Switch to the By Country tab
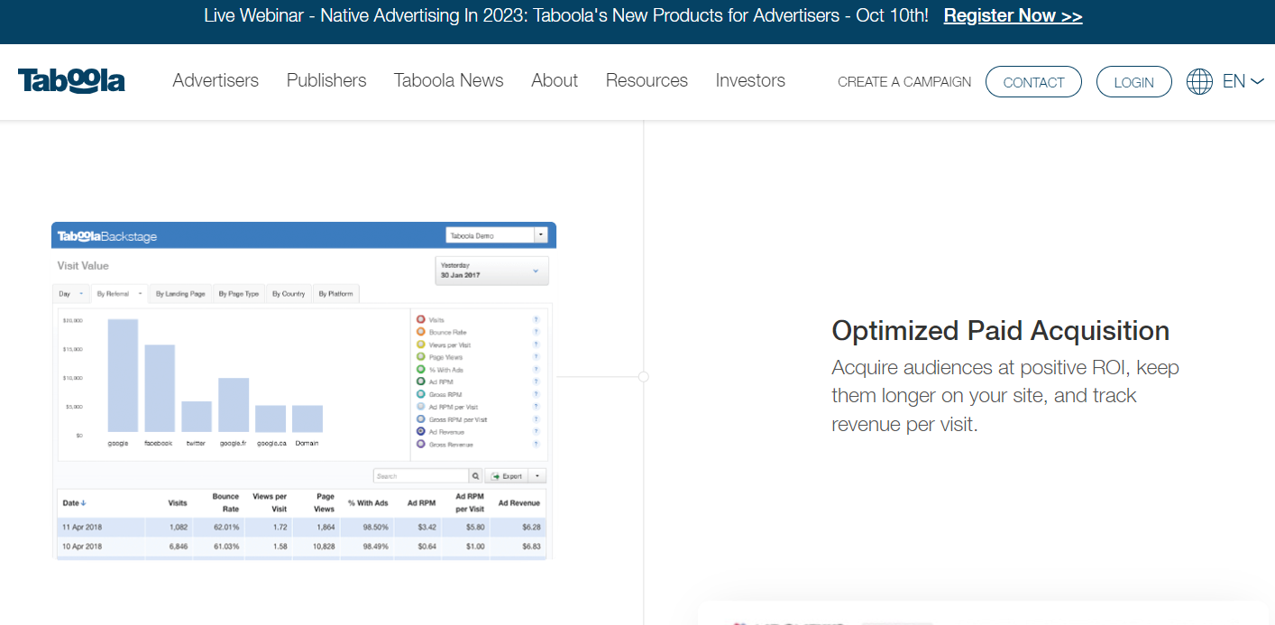 pyautogui.click(x=289, y=294)
